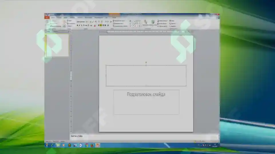Toggle the highlighted center alignment button
Screen dimensions: 275x154
[101, 25]
